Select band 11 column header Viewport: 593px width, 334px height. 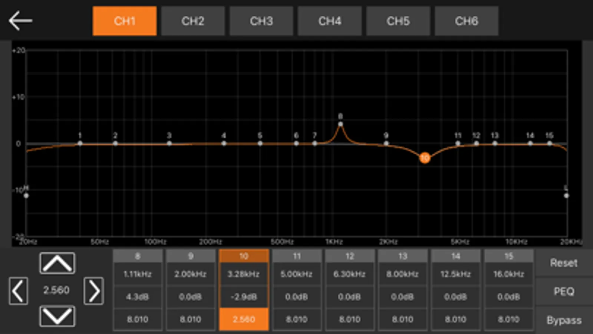tap(297, 256)
